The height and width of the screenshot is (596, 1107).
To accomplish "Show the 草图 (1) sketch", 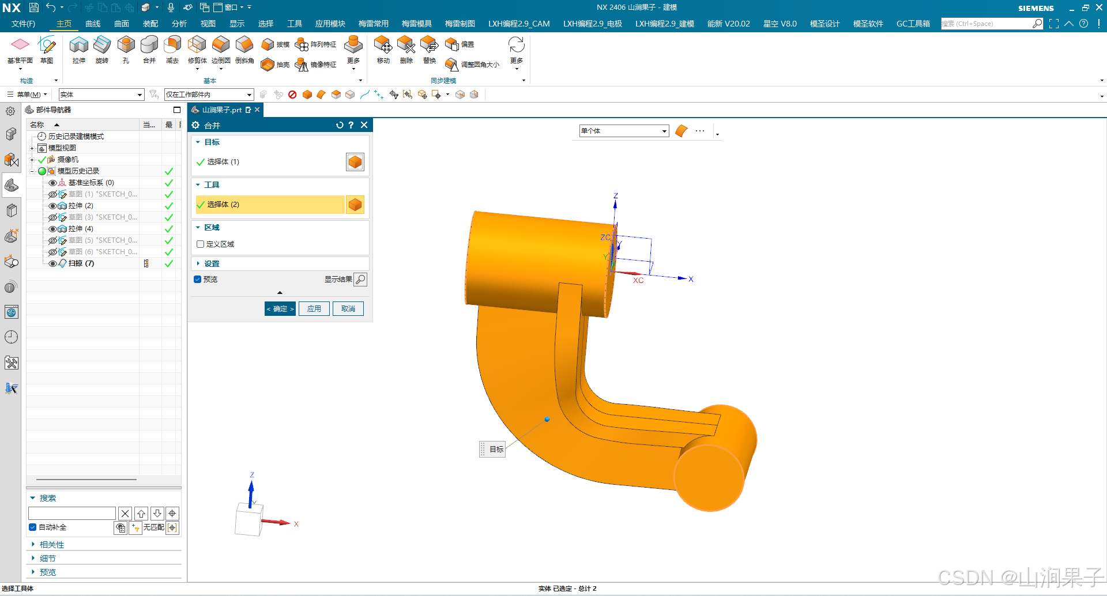I will [52, 194].
